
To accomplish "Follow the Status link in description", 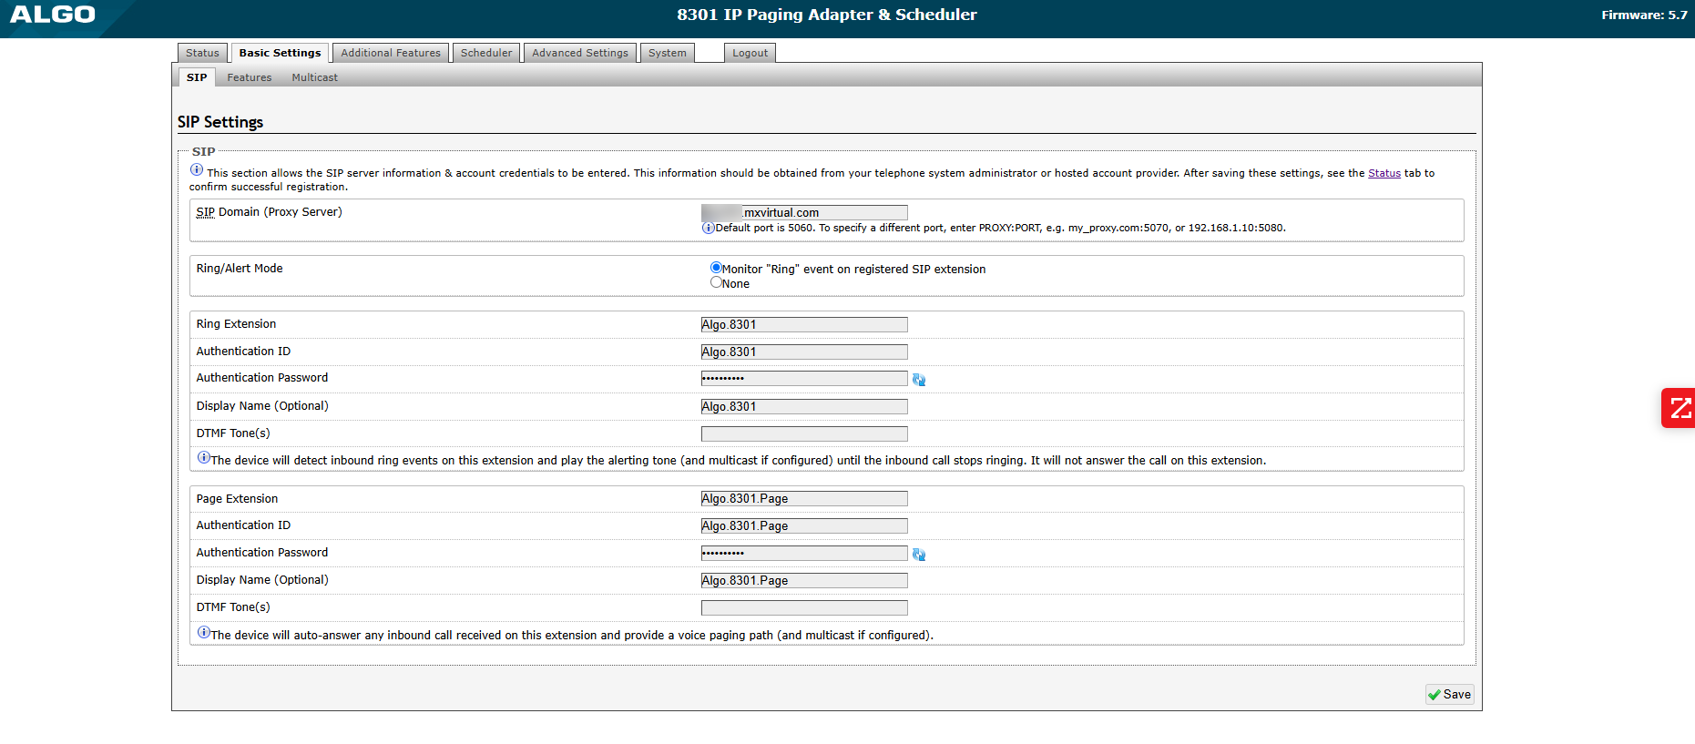I will 1384,173.
